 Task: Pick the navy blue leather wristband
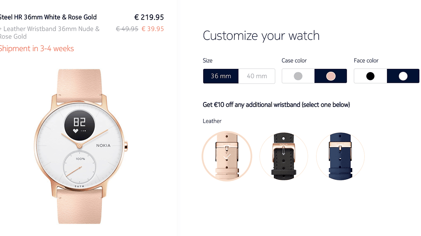coord(340,156)
